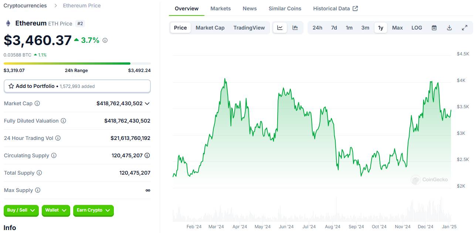Open the Overview tab
This screenshot has height=233, width=475.
[x=187, y=8]
